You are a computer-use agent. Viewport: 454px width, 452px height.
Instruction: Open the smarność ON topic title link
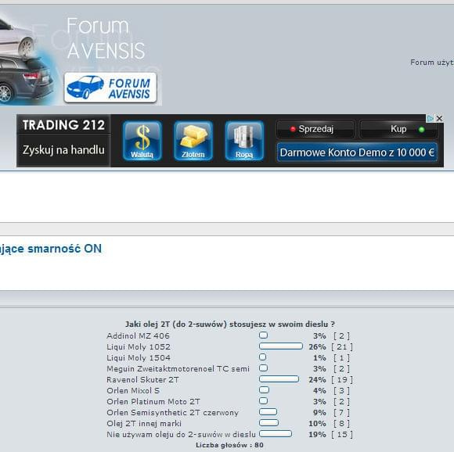pyautogui.click(x=51, y=249)
